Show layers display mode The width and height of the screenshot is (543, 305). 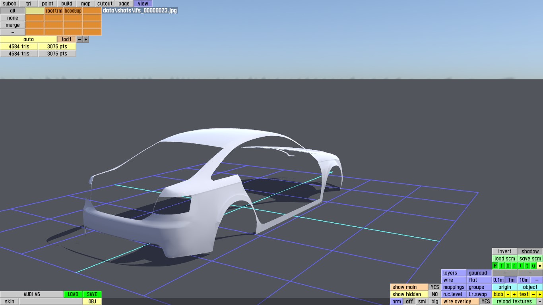click(x=454, y=273)
